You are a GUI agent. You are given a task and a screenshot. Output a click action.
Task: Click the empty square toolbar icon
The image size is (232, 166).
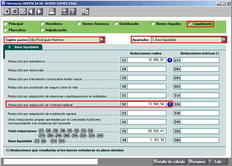pyautogui.click(x=15, y=11)
